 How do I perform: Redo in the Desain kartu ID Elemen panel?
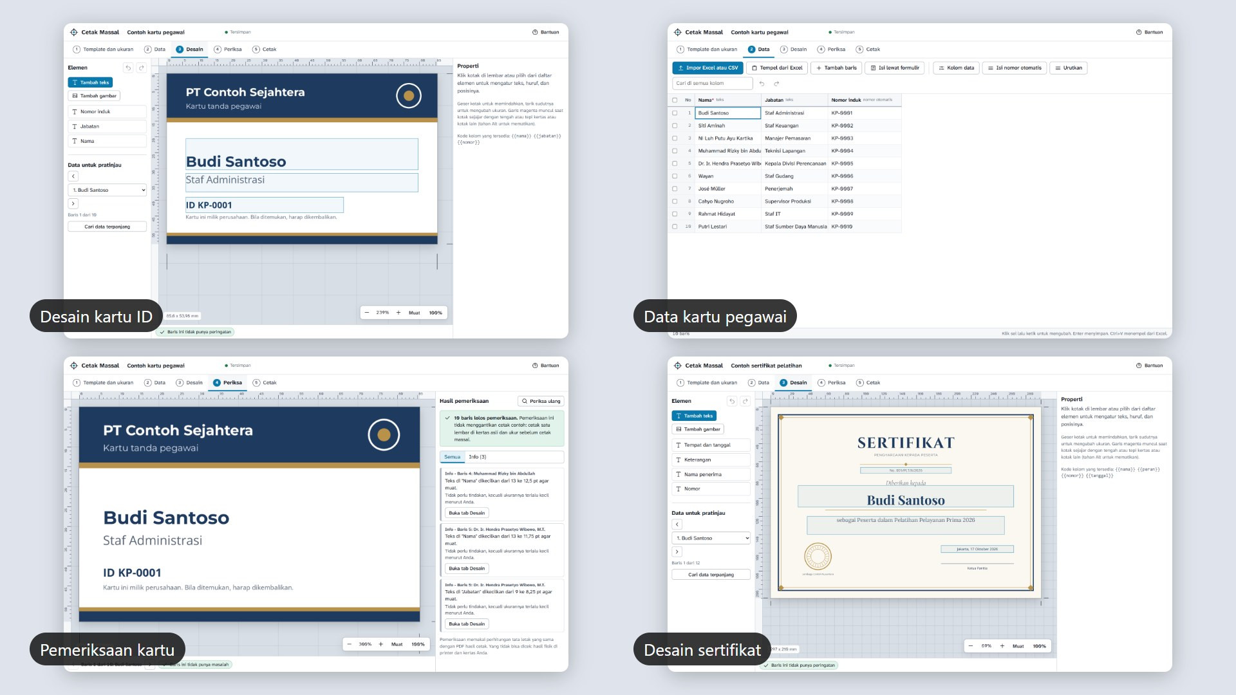(142, 68)
